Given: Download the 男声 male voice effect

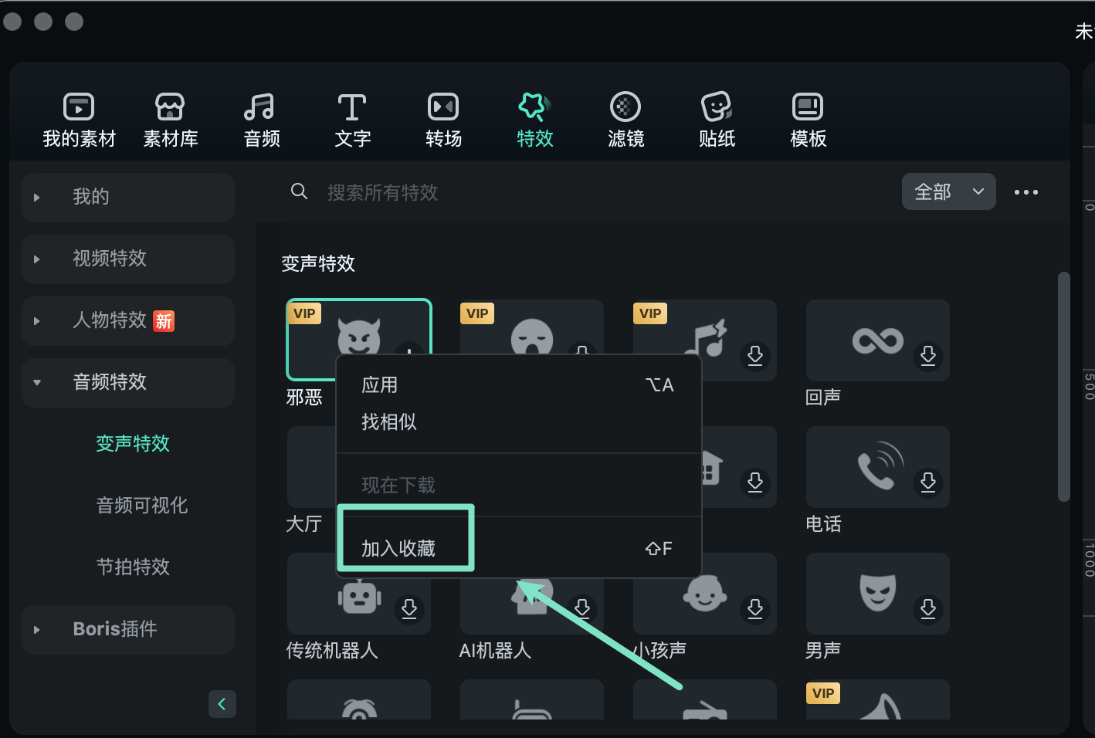Looking at the screenshot, I should tap(927, 609).
